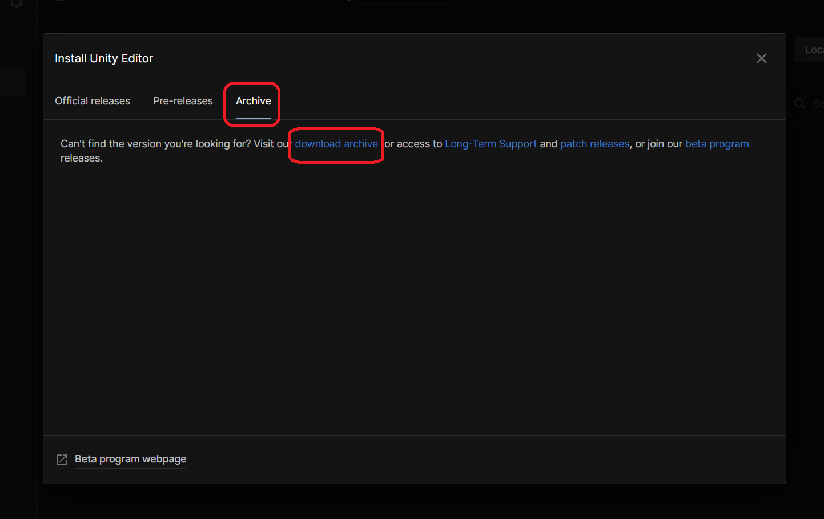This screenshot has width=824, height=519.
Task: Switch to the Official releases tab
Action: (93, 101)
